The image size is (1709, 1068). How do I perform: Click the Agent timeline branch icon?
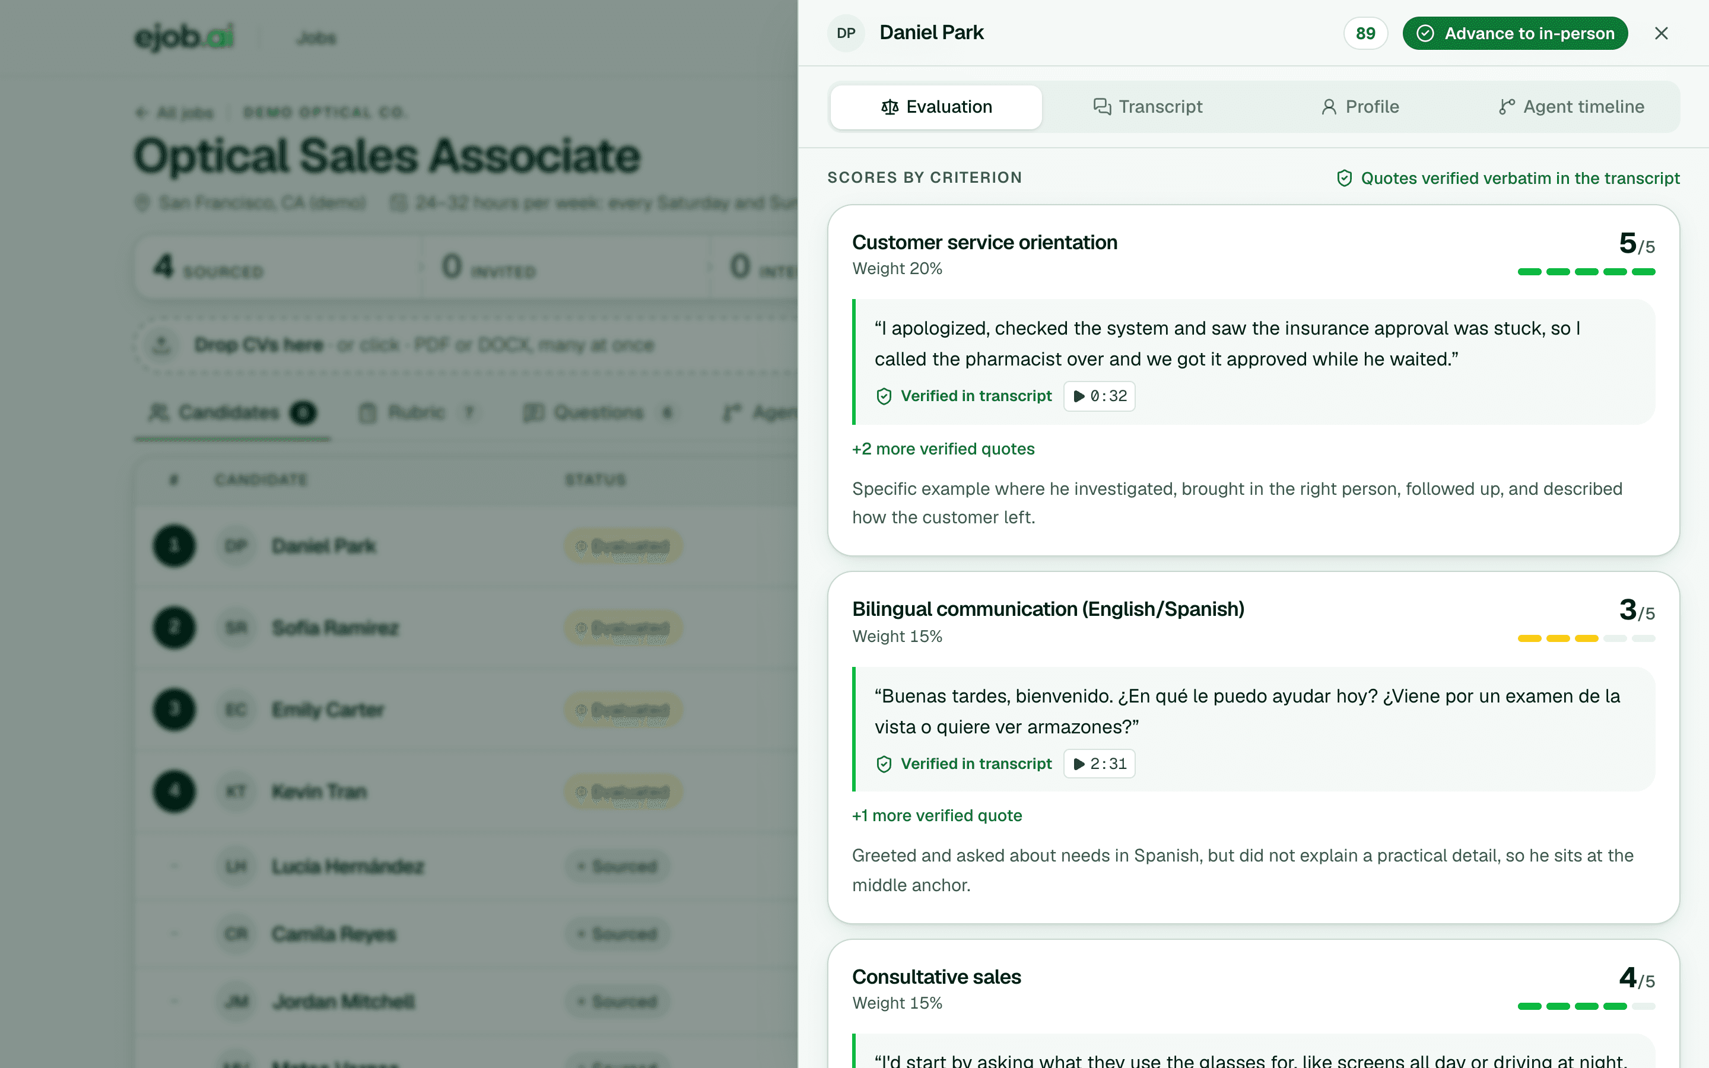point(1506,107)
